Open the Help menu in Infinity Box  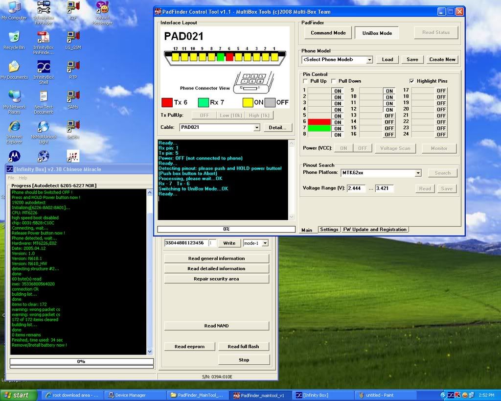coord(23,178)
